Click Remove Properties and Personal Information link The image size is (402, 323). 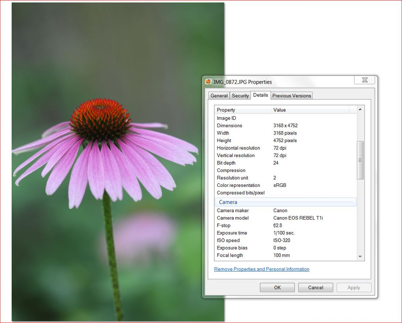262,269
